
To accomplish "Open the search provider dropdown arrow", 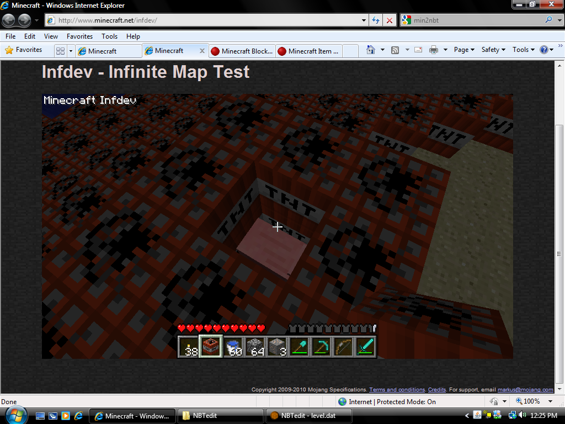I will [x=559, y=20].
